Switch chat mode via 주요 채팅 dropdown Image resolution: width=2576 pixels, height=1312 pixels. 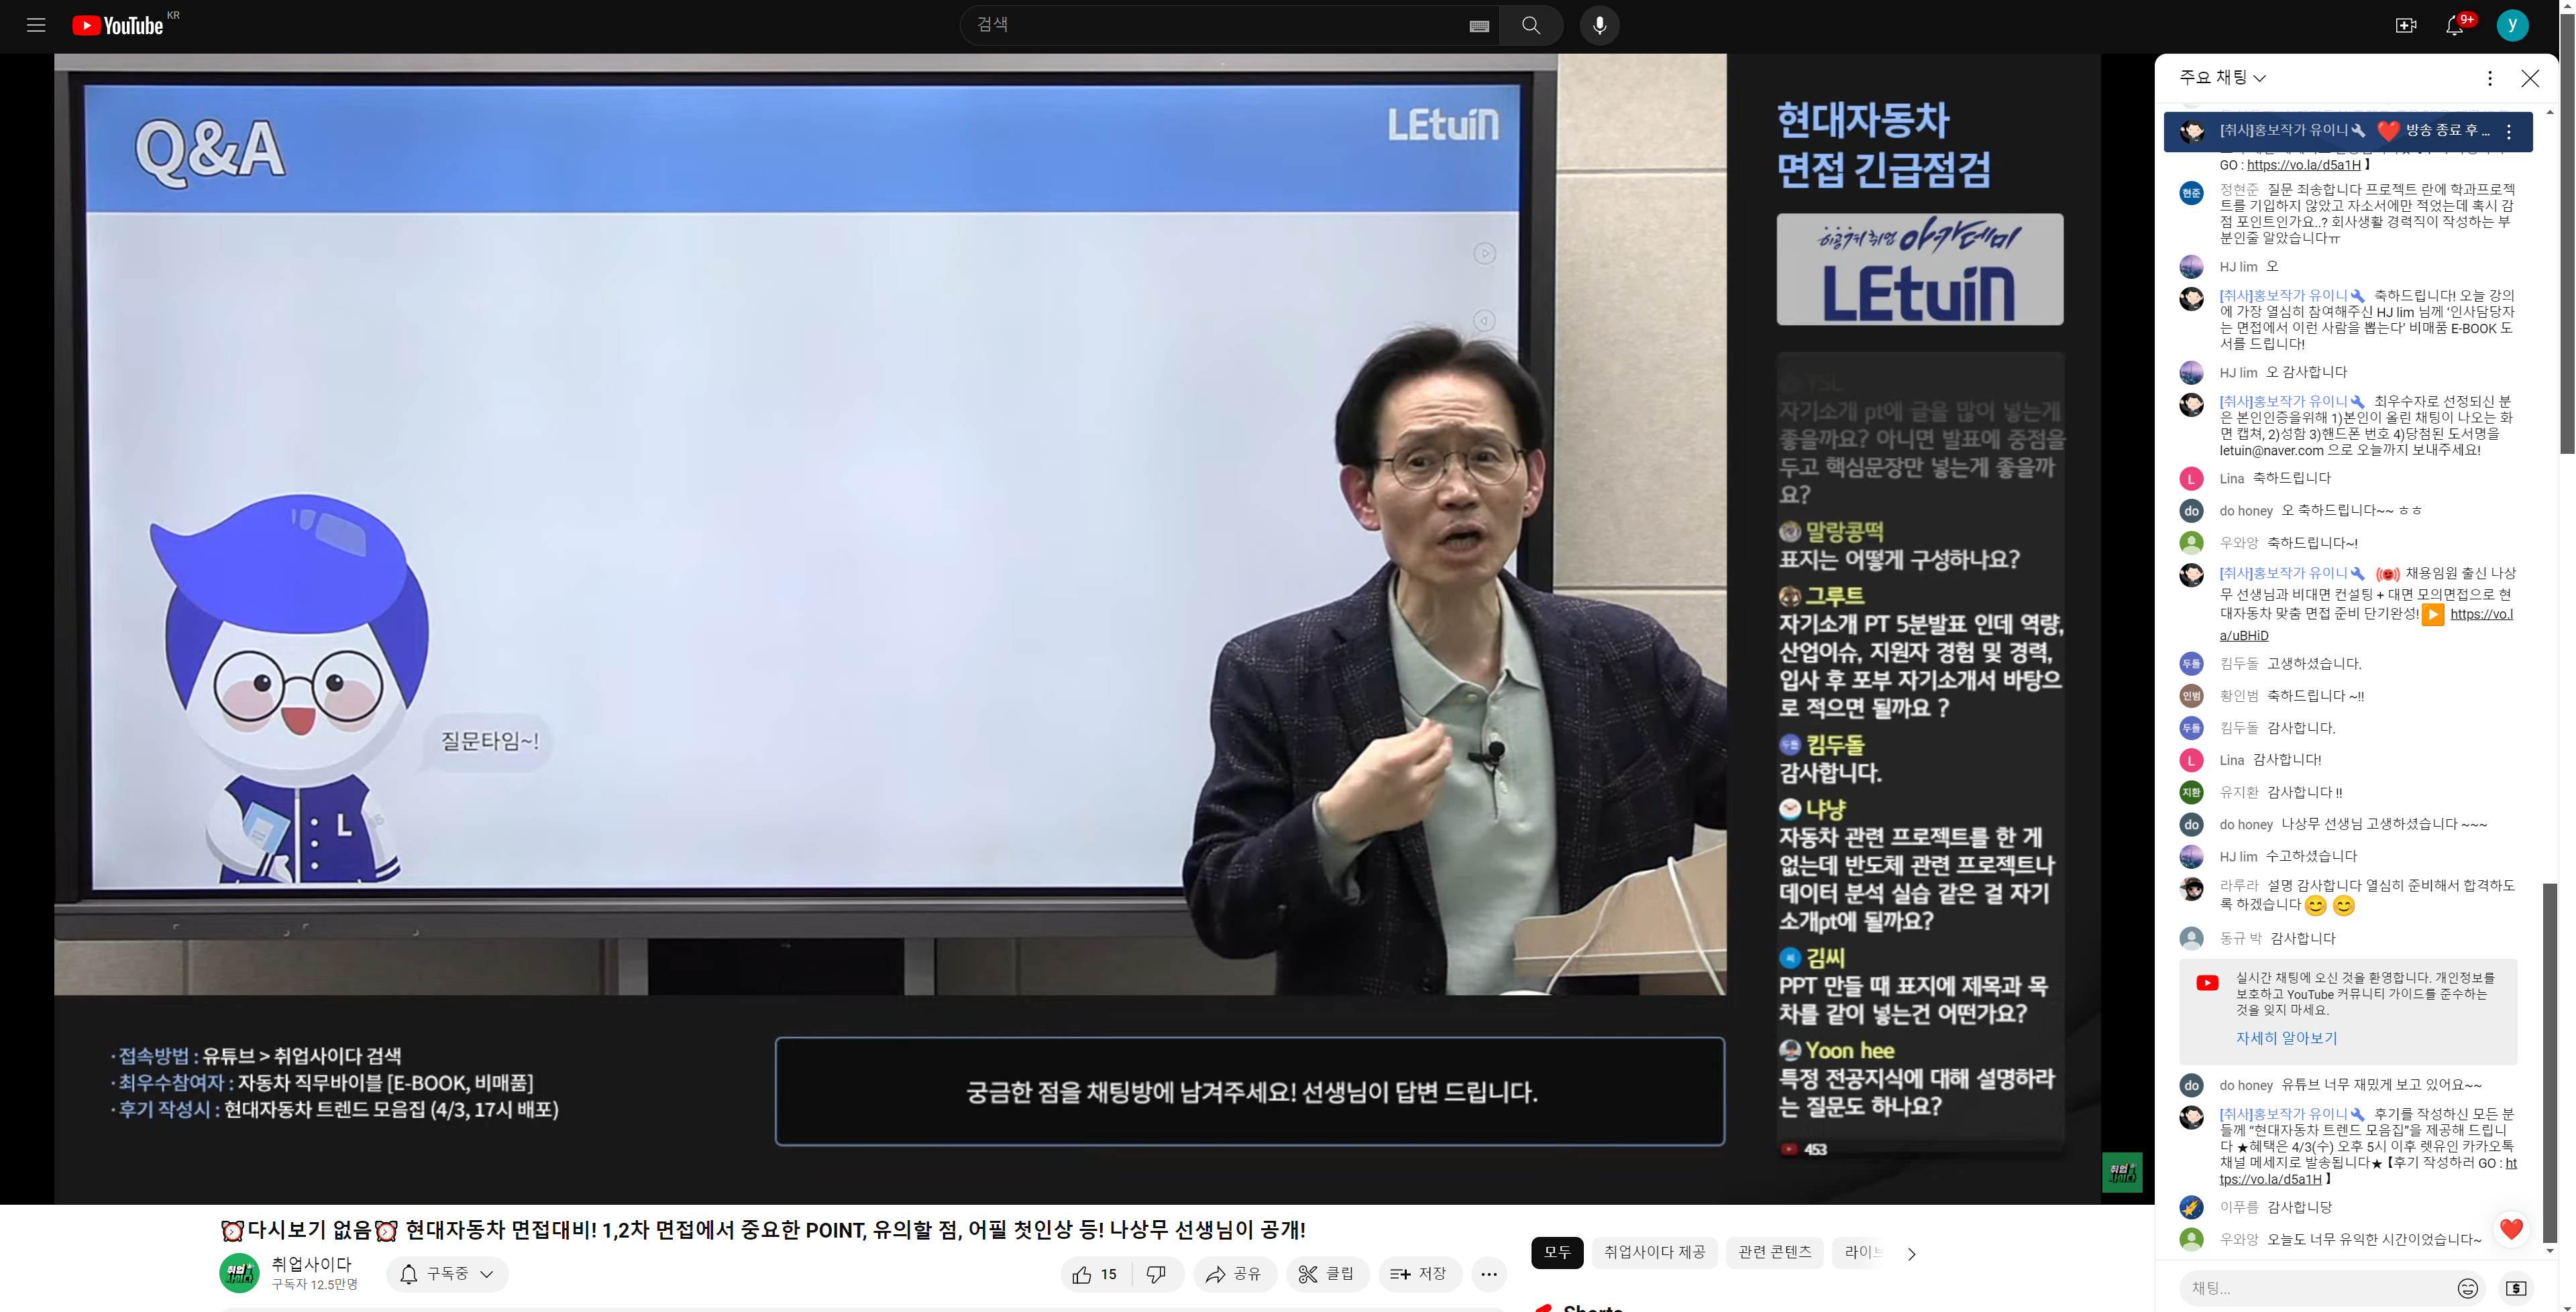tap(2222, 77)
